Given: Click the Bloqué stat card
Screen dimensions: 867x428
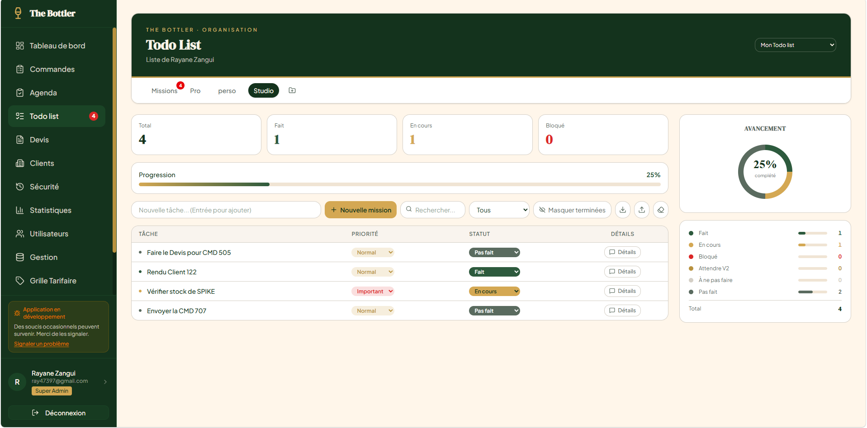Looking at the screenshot, I should 603,135.
